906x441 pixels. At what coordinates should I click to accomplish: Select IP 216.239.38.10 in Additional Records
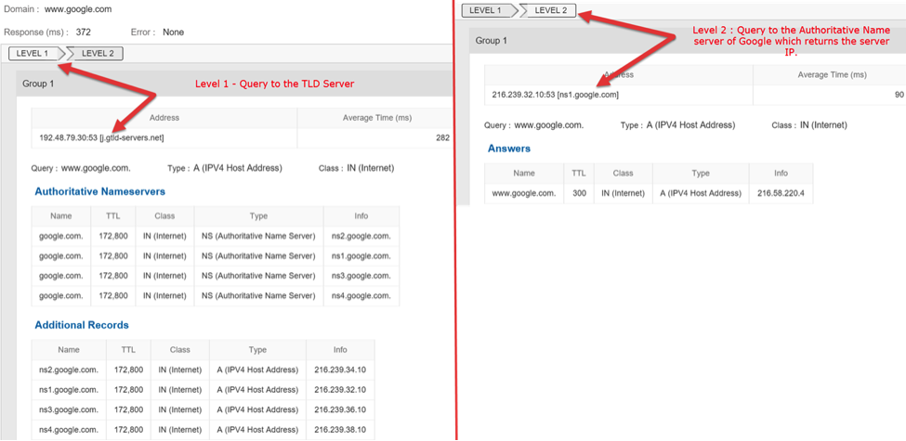pos(340,430)
